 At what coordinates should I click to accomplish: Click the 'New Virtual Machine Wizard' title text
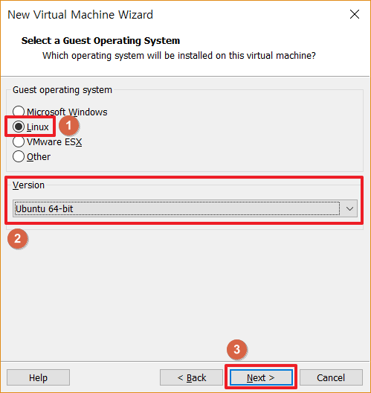[x=80, y=15]
